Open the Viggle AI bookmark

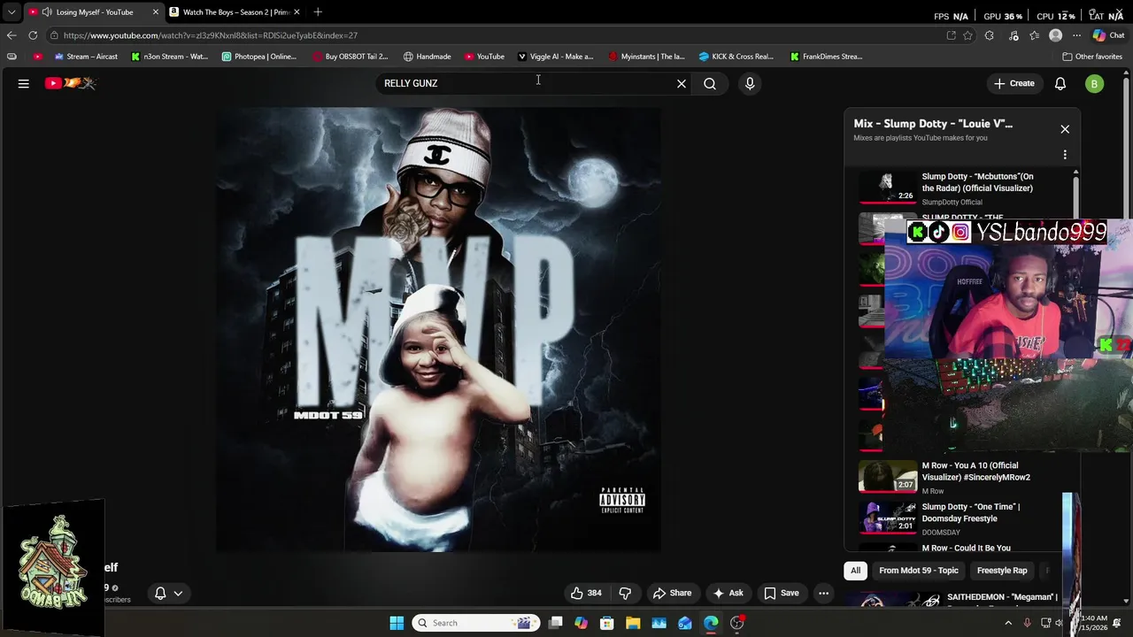pos(555,57)
